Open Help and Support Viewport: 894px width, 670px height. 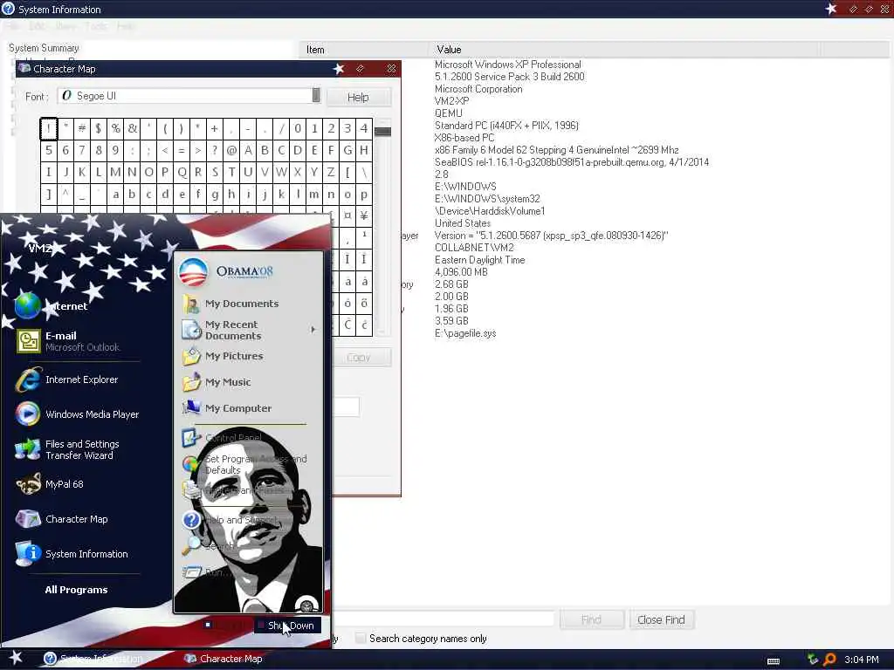tap(230, 520)
